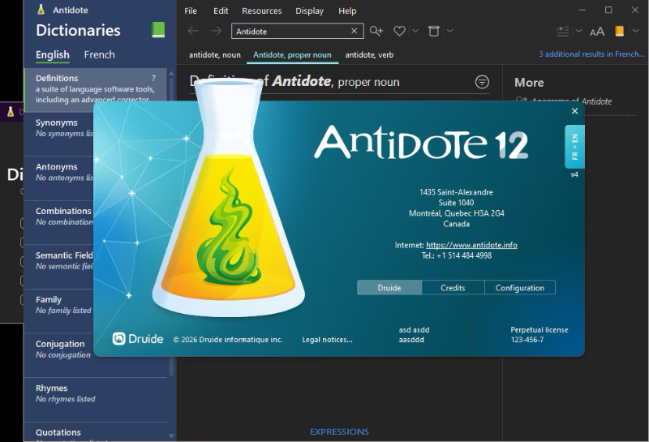Open Configuration in about dialog

[520, 288]
